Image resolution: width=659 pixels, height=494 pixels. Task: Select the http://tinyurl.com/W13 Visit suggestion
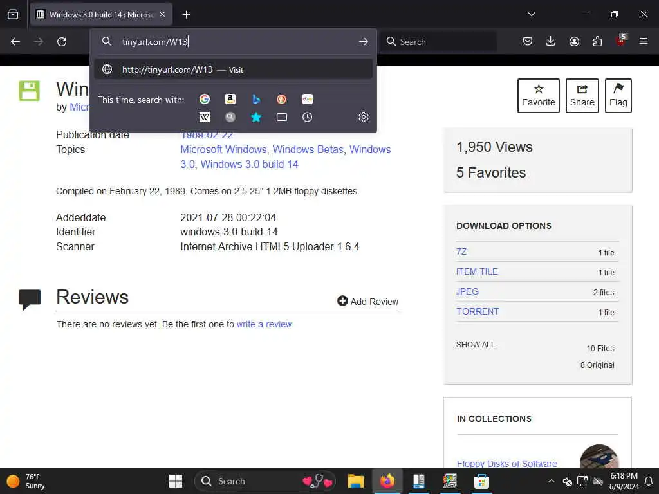234,69
